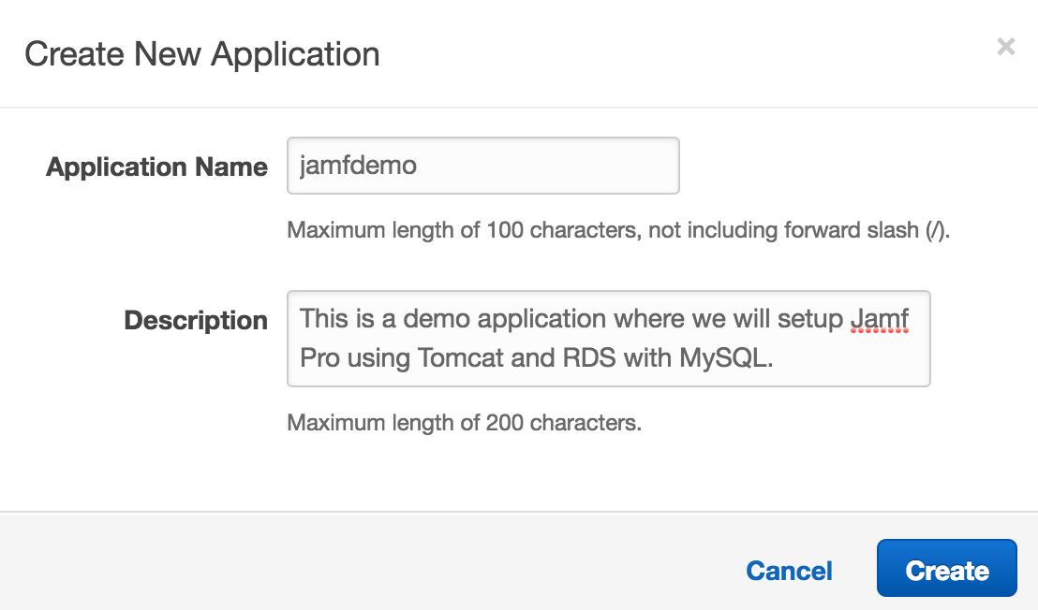This screenshot has width=1038, height=610.
Task: Click the Create button
Action: (x=946, y=568)
